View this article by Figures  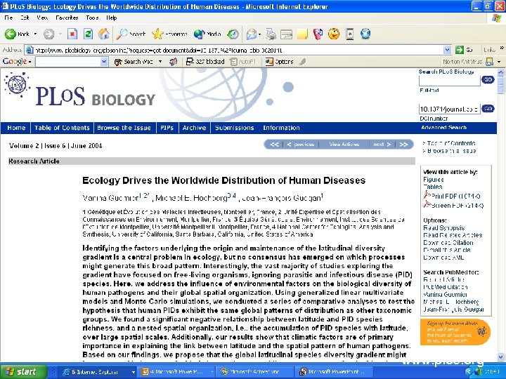click(x=434, y=180)
